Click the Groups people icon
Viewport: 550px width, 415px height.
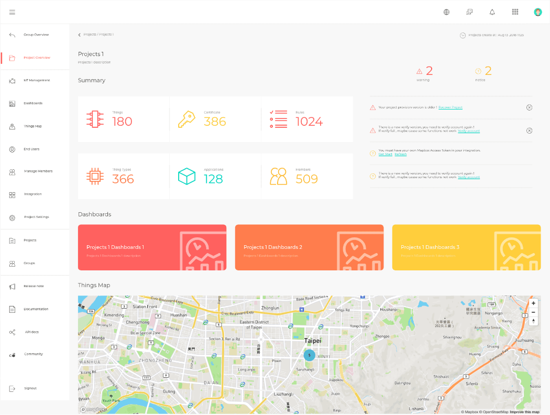(x=12, y=264)
